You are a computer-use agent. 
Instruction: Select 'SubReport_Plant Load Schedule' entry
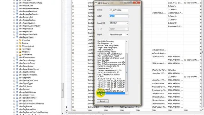(110, 54)
